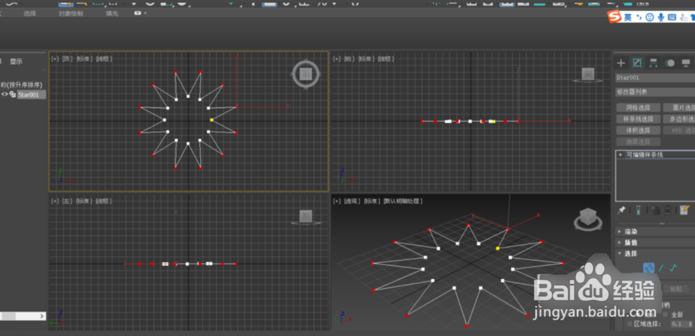This screenshot has height=336, width=695.
Task: Toggle Show End Result test-tube icon
Action: click(638, 210)
